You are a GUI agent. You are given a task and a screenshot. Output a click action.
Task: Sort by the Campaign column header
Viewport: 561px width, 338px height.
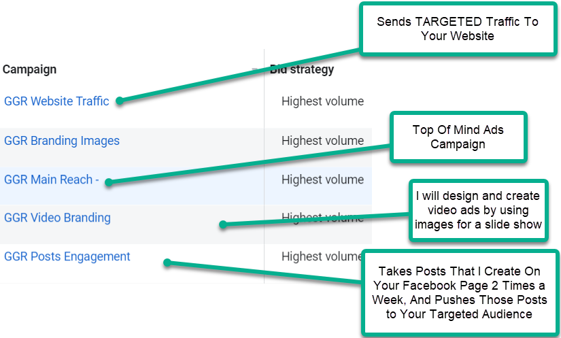pos(30,69)
